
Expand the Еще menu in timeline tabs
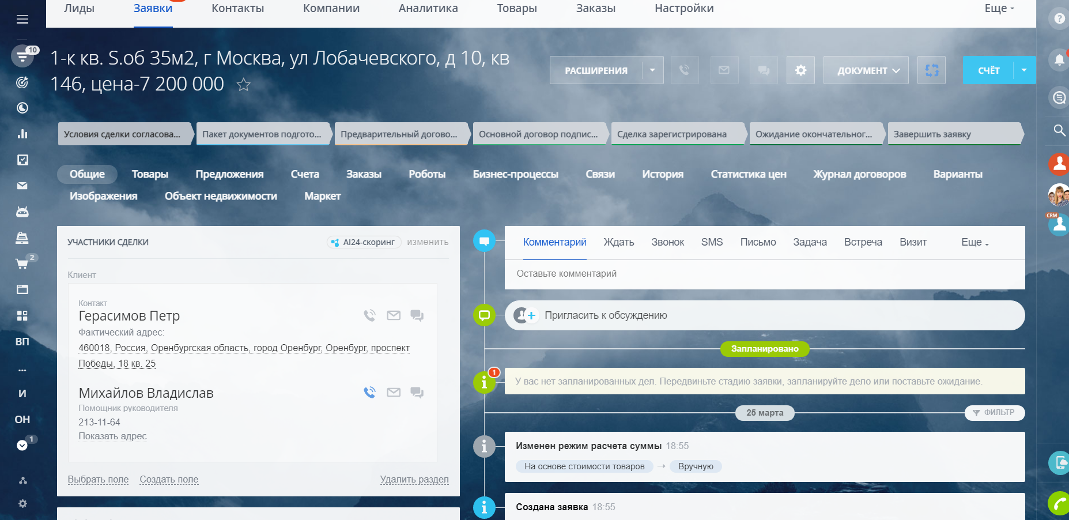[x=974, y=243]
